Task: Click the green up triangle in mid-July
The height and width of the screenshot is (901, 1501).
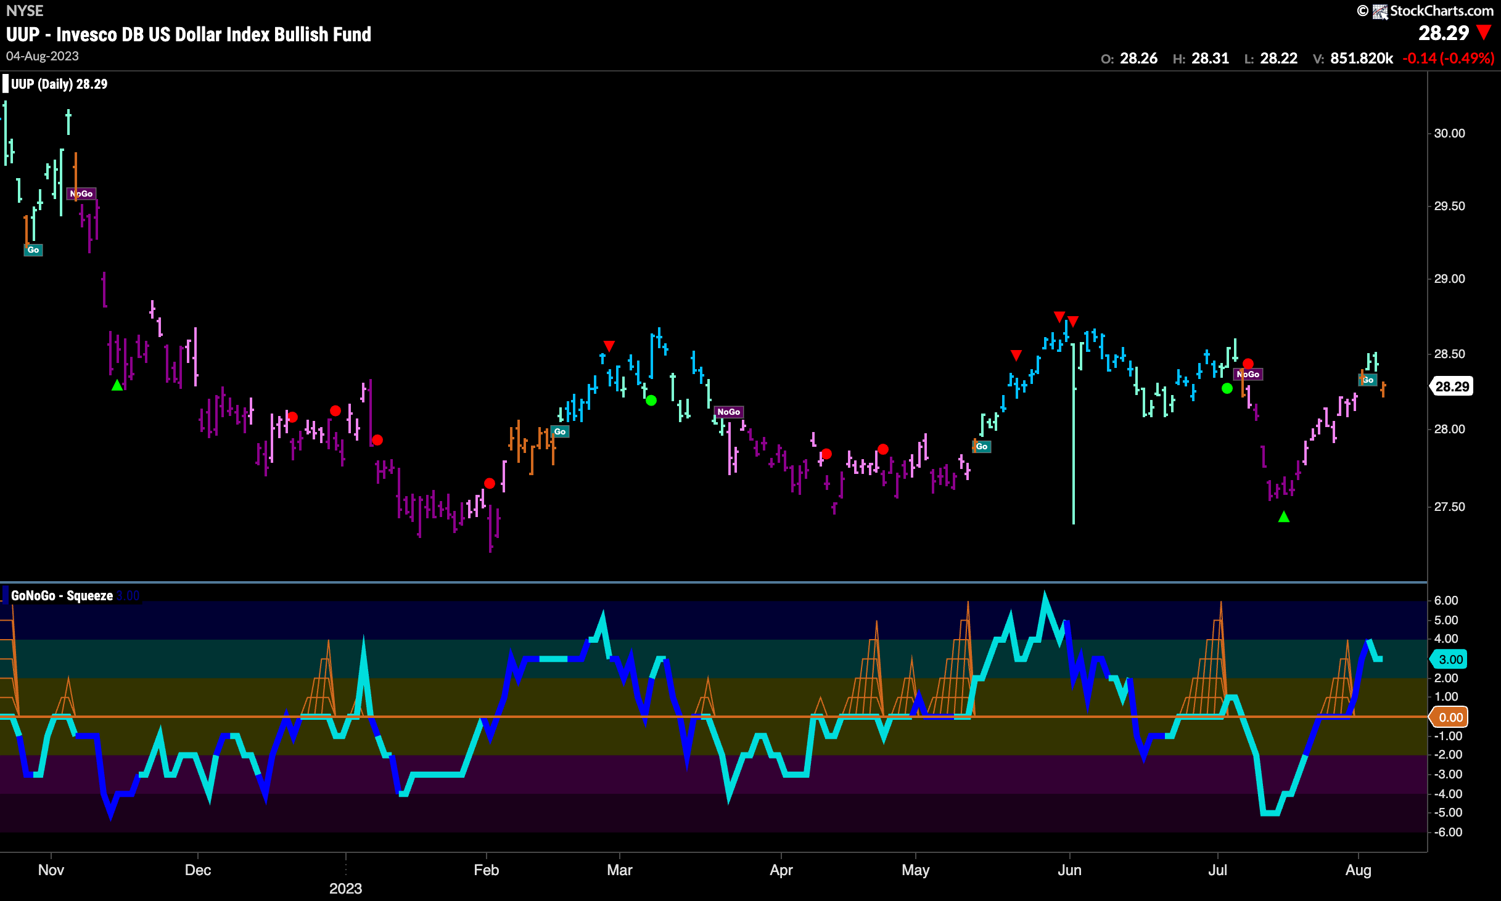Action: pyautogui.click(x=1284, y=516)
